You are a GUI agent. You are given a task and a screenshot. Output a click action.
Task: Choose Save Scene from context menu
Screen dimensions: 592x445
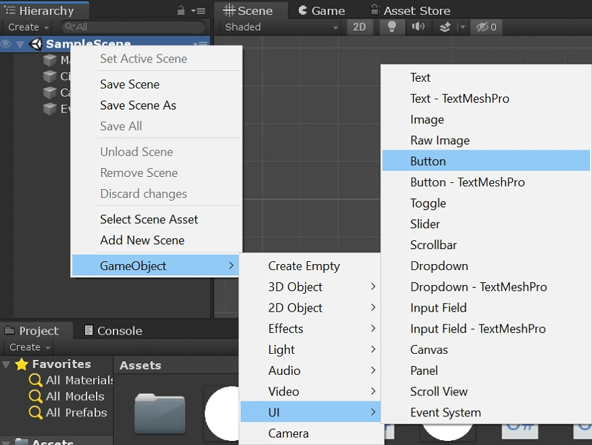[x=157, y=84]
